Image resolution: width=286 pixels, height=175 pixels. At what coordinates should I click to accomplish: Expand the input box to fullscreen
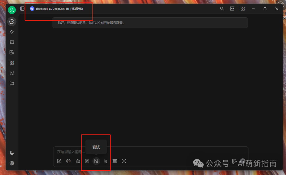124,161
